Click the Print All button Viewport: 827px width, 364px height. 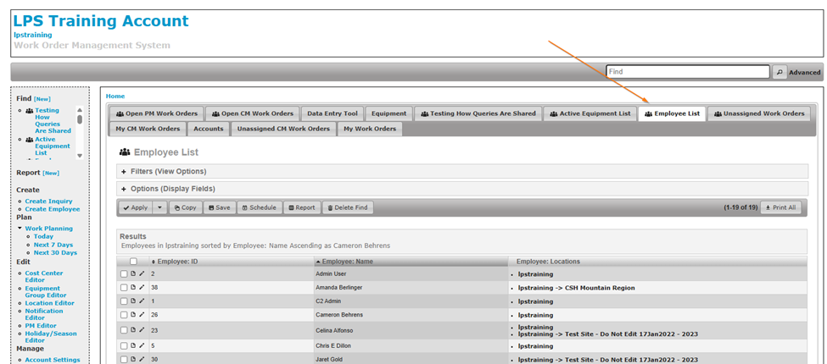(780, 207)
